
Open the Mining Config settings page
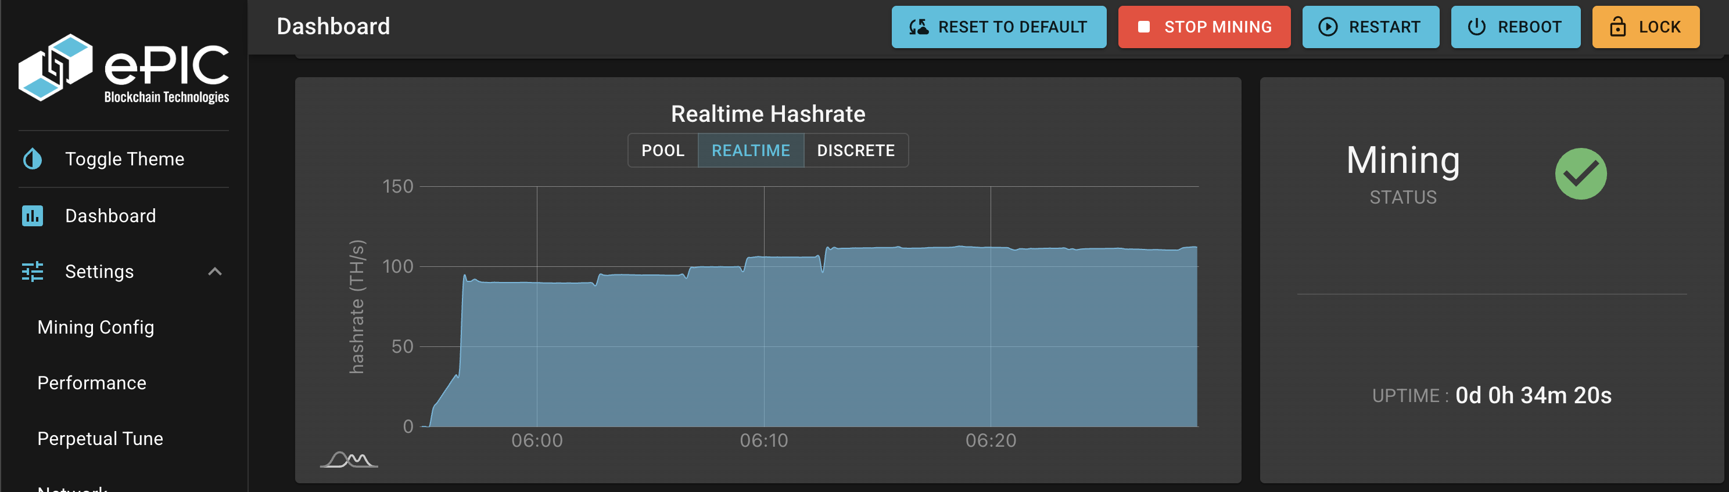96,327
